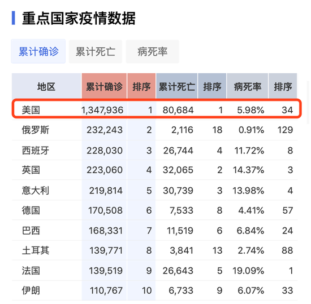Click 排序 header next to 累计确诊

(141, 86)
